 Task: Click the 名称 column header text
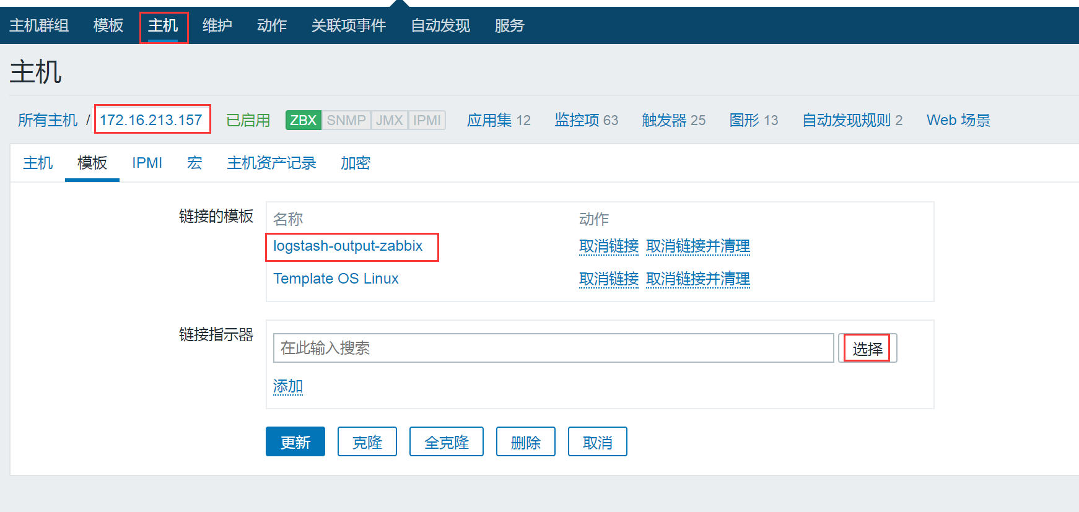coord(288,219)
